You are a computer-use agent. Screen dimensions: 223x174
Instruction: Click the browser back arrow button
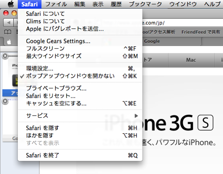point(8,23)
